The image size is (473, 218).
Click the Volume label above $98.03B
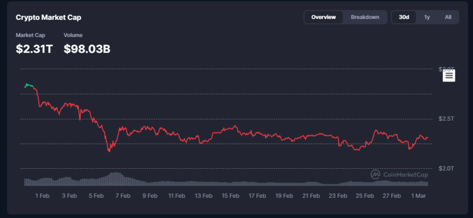(73, 35)
